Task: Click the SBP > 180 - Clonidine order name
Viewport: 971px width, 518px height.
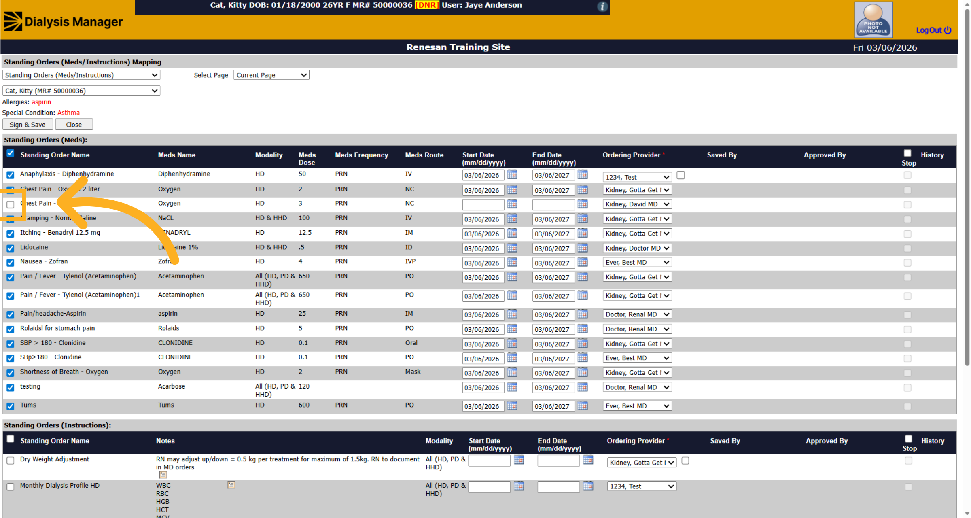Action: 53,343
